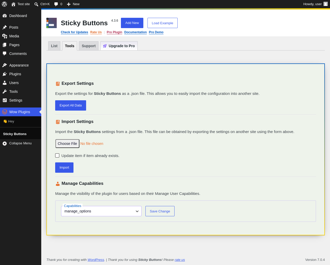Click the rocket icon on Upgrade tab
Image resolution: width=330 pixels, height=265 pixels.
click(x=105, y=46)
